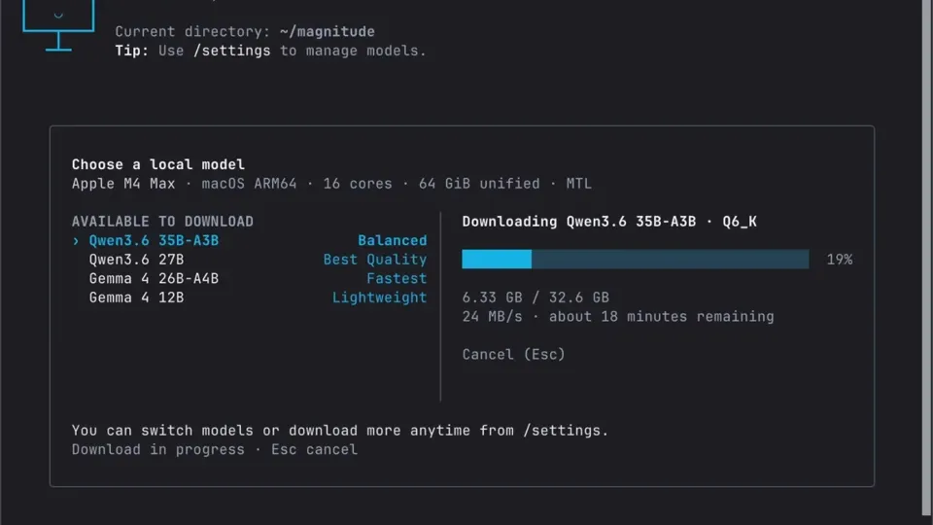The height and width of the screenshot is (525, 933).
Task: Click the selection chevron beside Qwen3.6 35B-A3B
Action: (76, 241)
